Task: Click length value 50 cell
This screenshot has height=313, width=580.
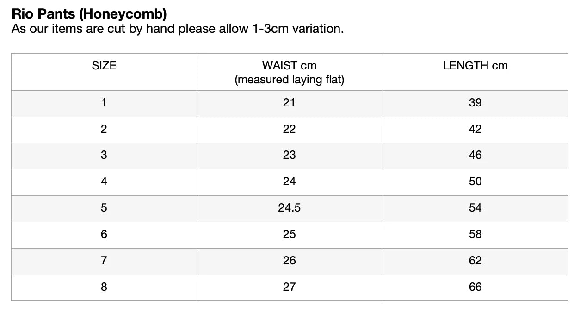Action: [x=475, y=182]
